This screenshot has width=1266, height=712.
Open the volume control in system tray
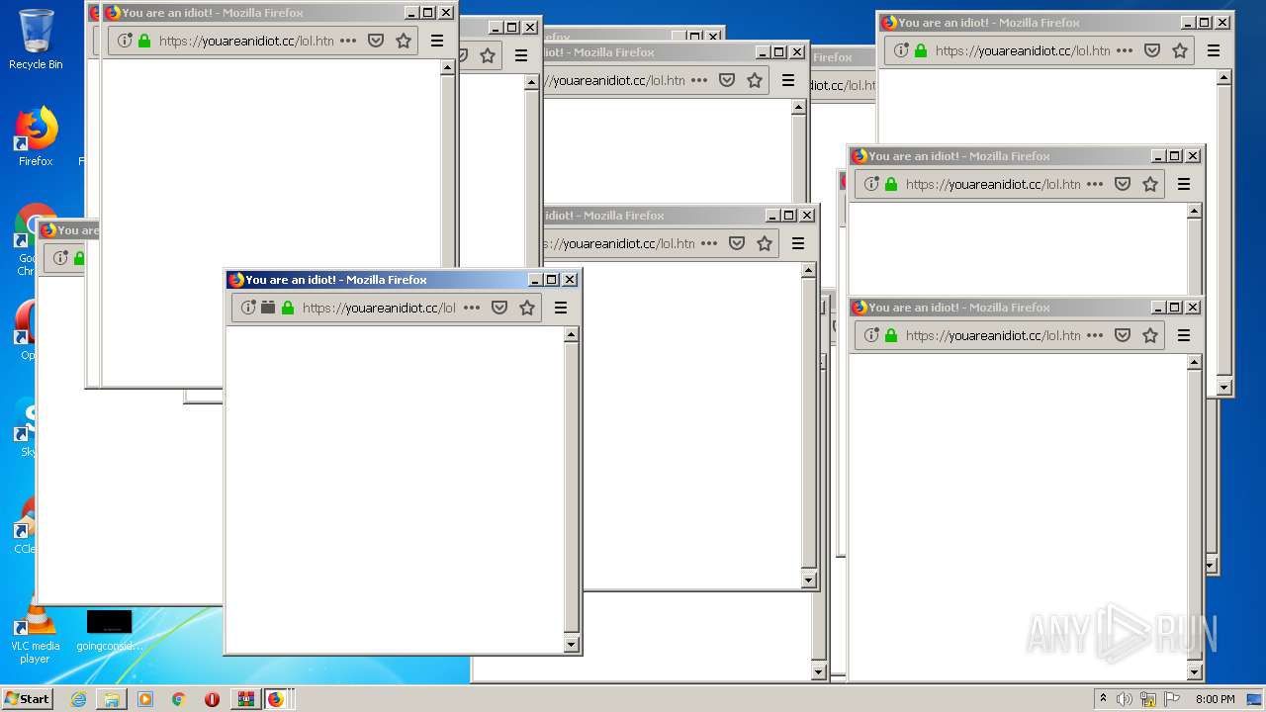[1124, 699]
